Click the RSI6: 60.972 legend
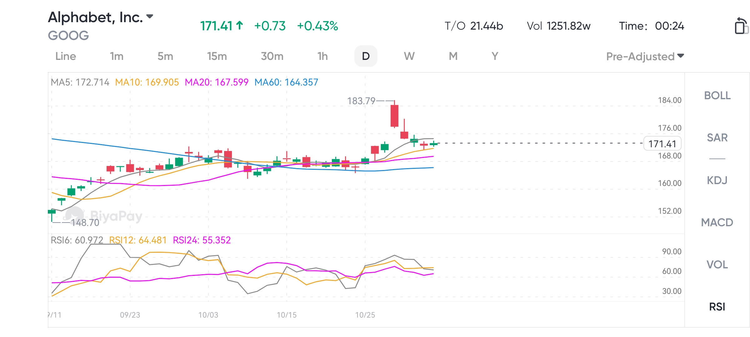 [77, 240]
